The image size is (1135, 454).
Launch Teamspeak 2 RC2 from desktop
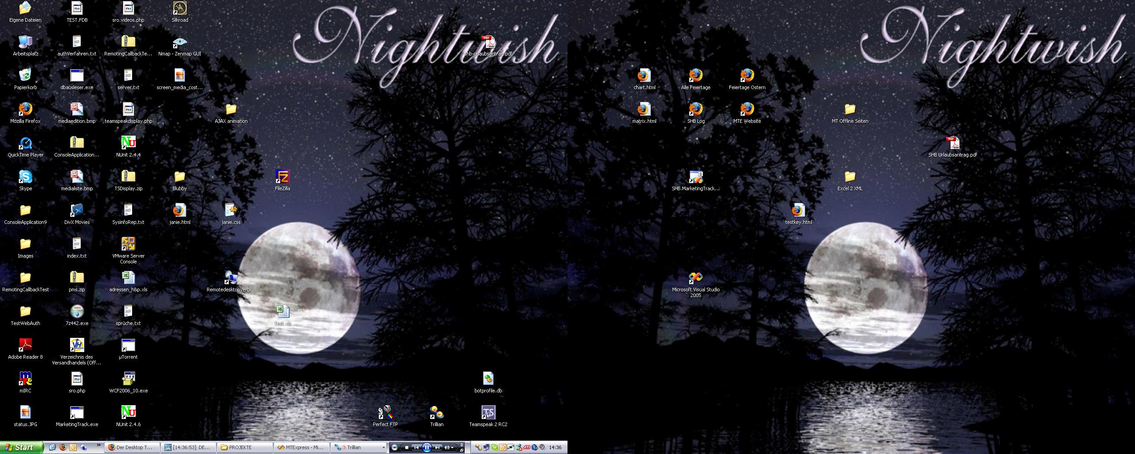click(x=488, y=413)
